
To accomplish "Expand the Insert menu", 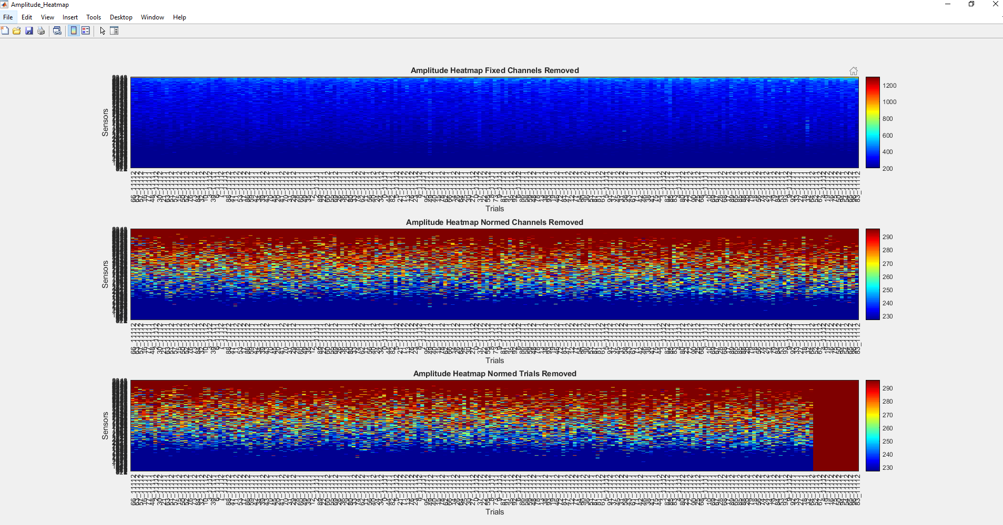I will click(70, 17).
